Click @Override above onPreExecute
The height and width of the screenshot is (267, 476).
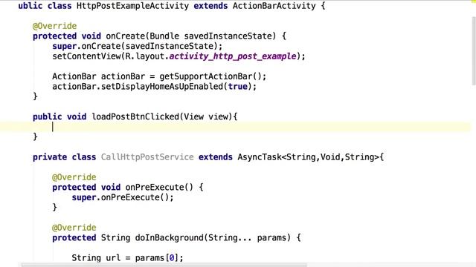(x=74, y=177)
